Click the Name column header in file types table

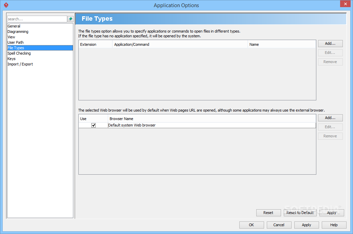tap(282, 44)
